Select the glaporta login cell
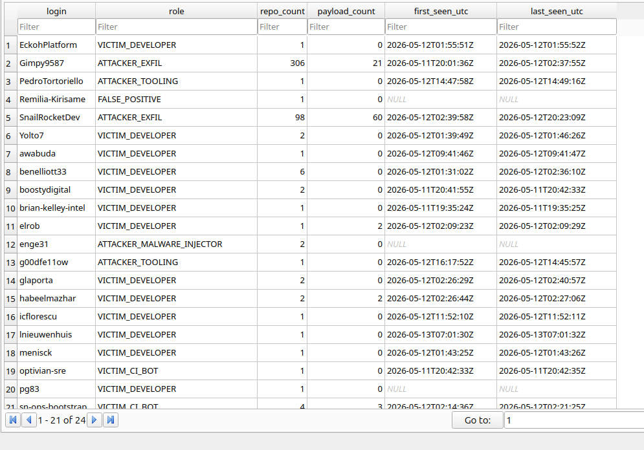 click(56, 280)
